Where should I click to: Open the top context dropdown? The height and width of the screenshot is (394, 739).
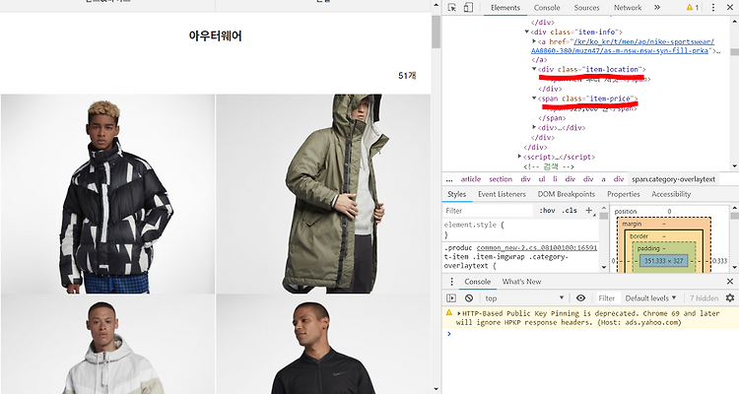point(523,297)
